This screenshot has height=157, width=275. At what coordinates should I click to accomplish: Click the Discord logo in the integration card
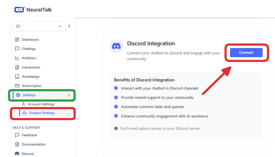click(116, 46)
